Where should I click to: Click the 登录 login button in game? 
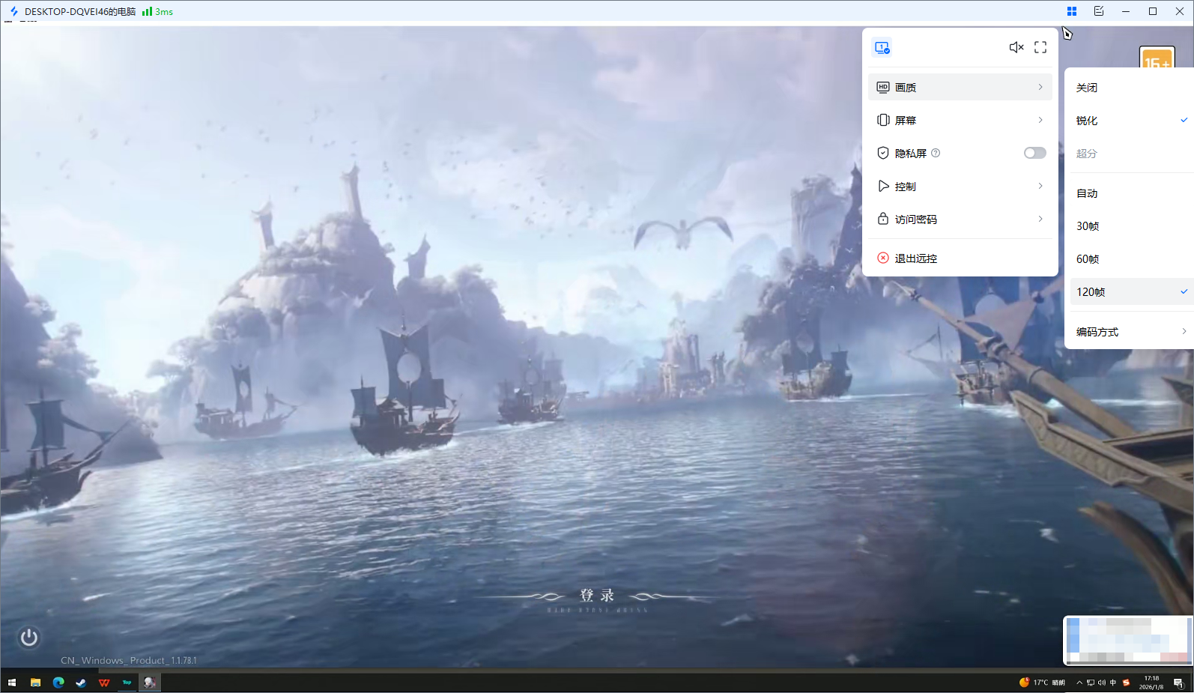tap(597, 596)
